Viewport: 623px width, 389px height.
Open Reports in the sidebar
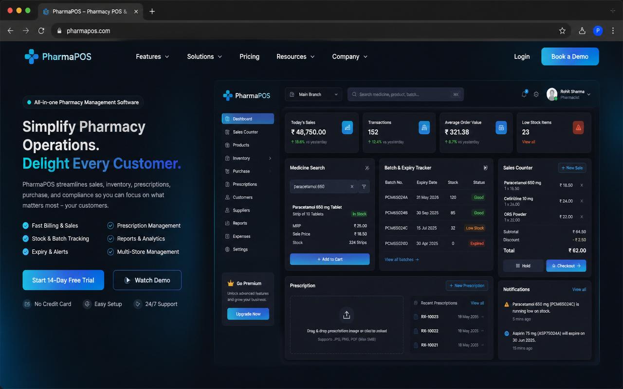click(x=248, y=223)
